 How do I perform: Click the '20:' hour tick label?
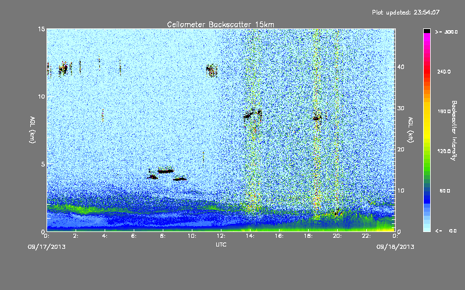coord(337,236)
